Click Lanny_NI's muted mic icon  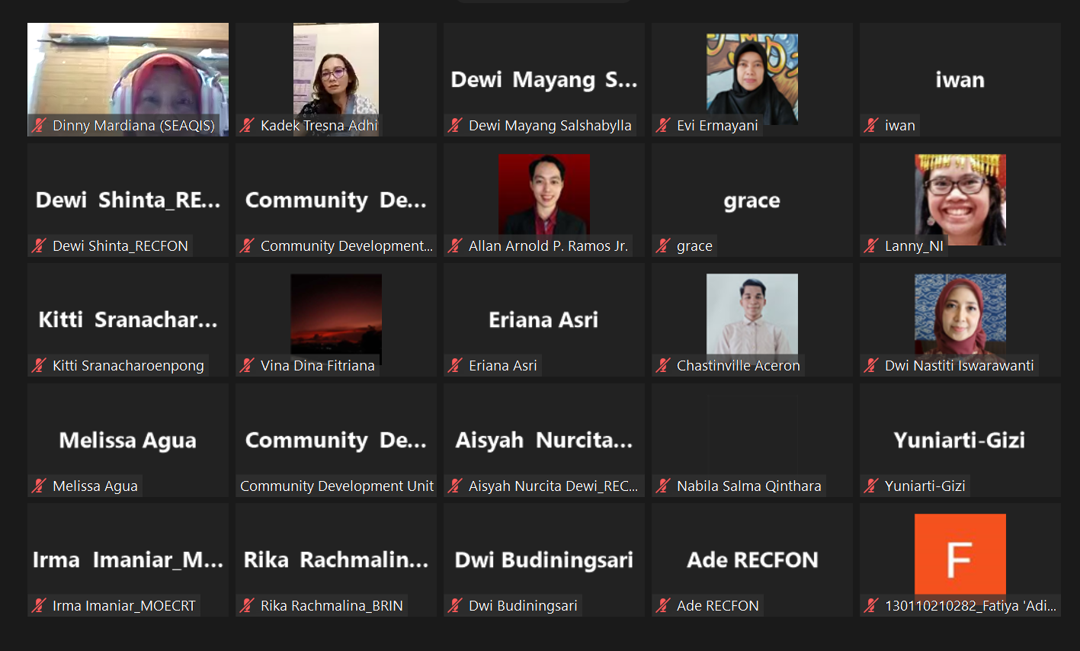pos(871,245)
